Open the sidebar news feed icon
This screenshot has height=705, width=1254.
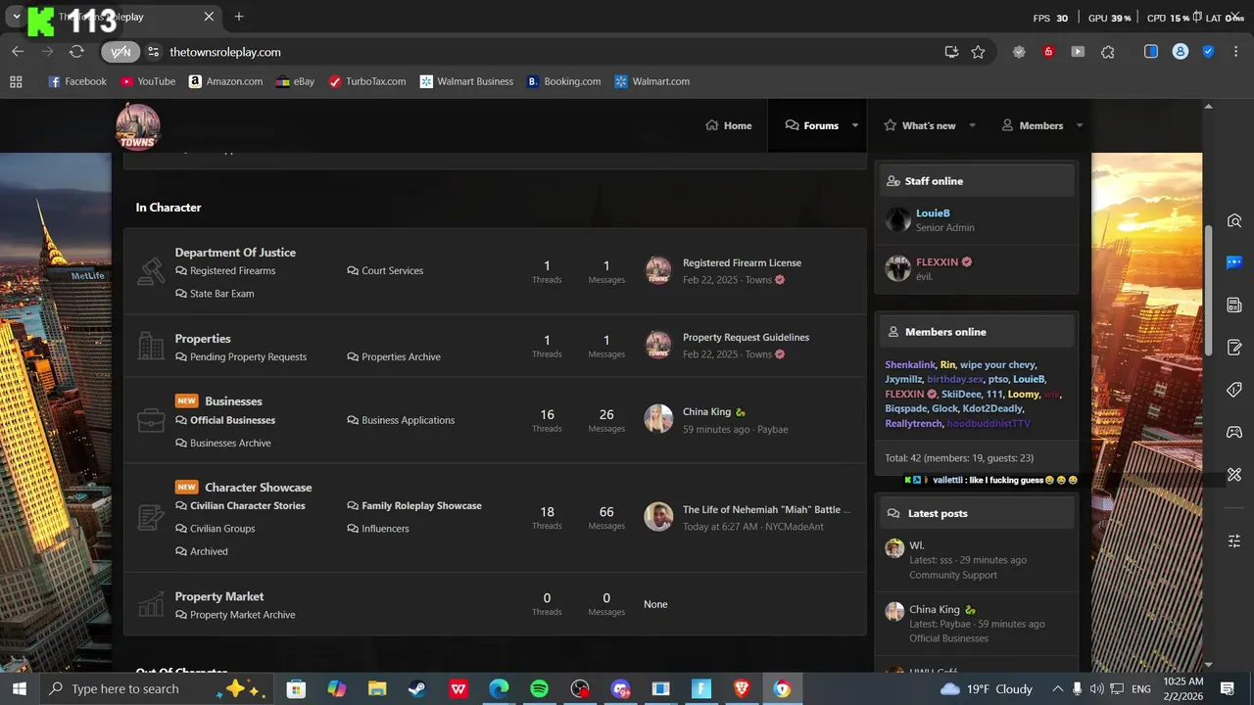1234,305
